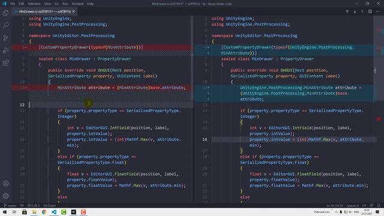Open the Extensions view

click(5, 62)
